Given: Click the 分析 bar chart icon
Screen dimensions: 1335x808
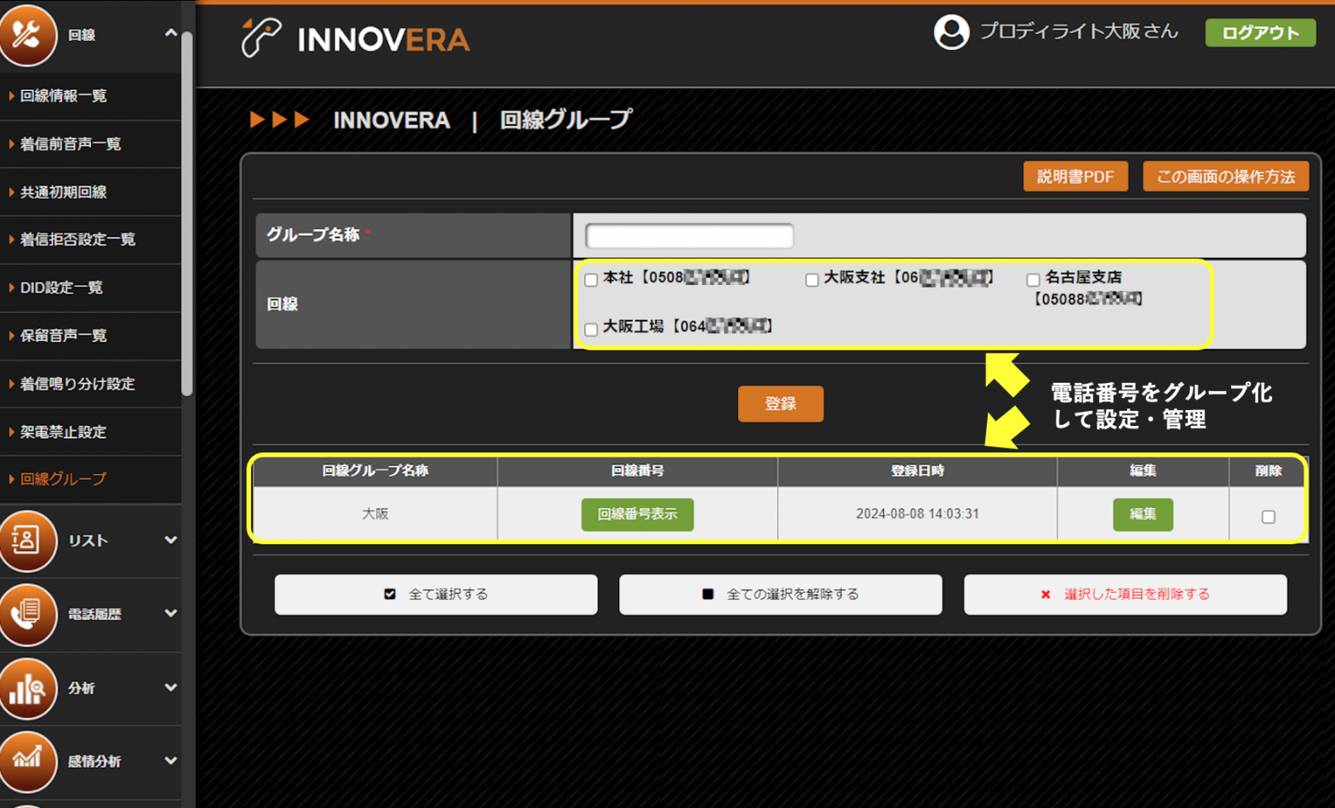Looking at the screenshot, I should click(x=27, y=688).
